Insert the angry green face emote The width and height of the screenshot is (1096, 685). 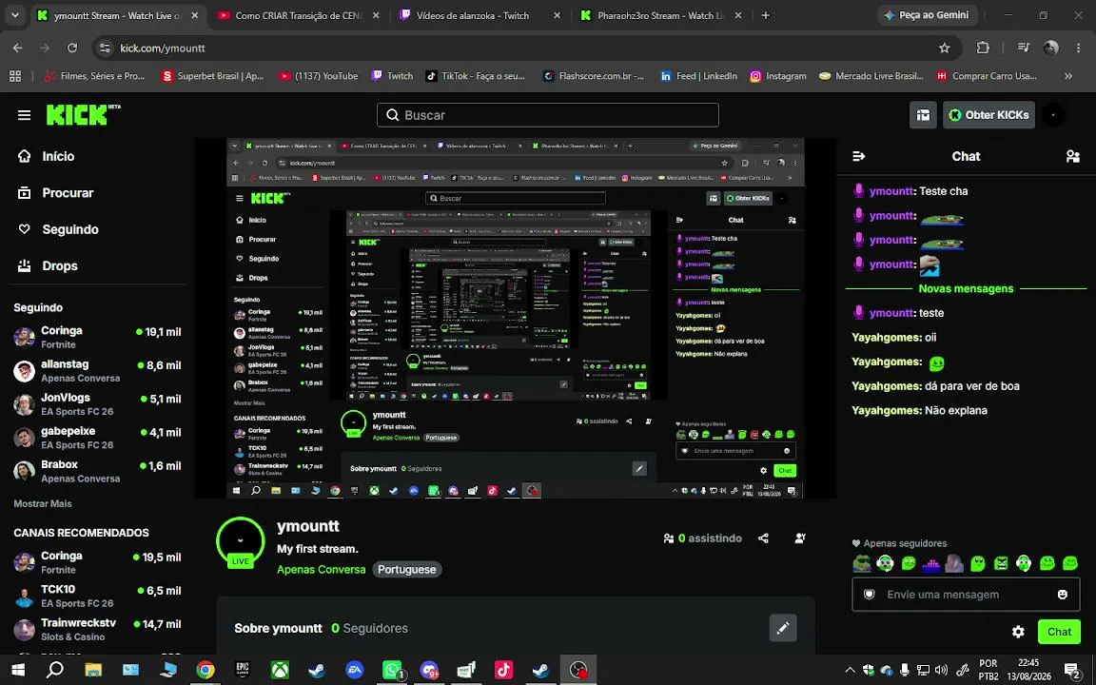tap(1001, 563)
